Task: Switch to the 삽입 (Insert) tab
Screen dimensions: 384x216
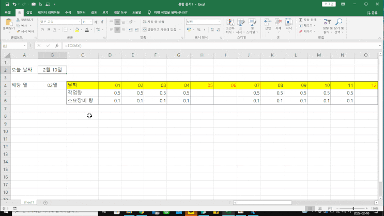Action: click(29, 12)
